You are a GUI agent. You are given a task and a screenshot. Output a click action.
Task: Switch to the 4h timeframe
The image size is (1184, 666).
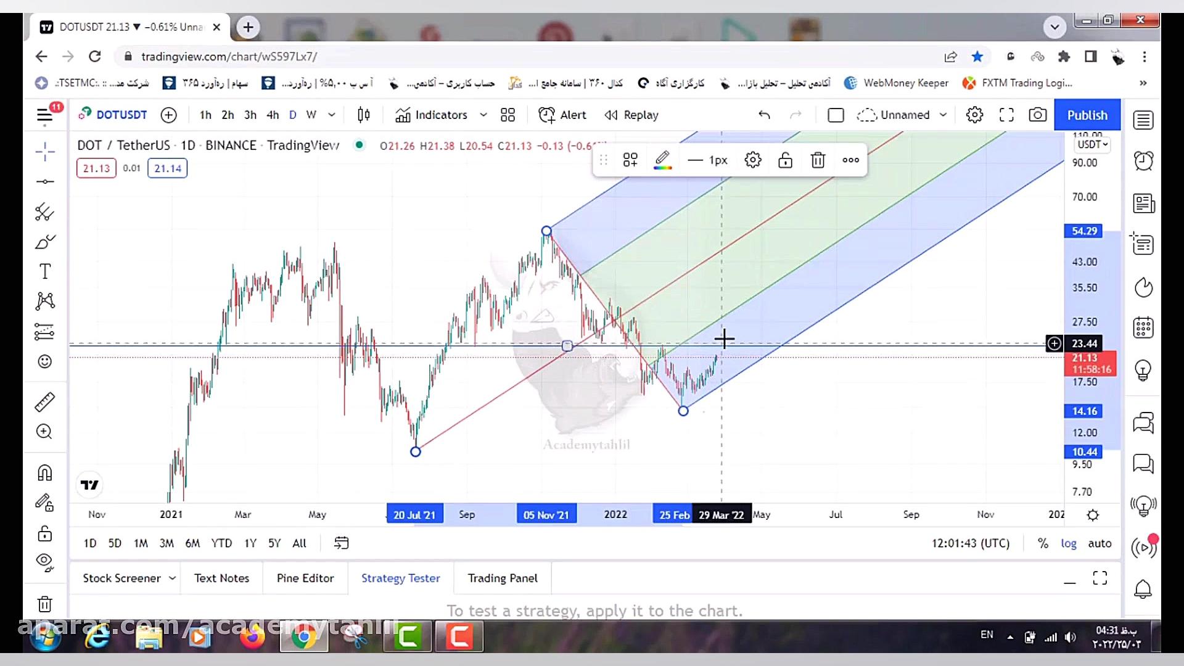pos(273,115)
